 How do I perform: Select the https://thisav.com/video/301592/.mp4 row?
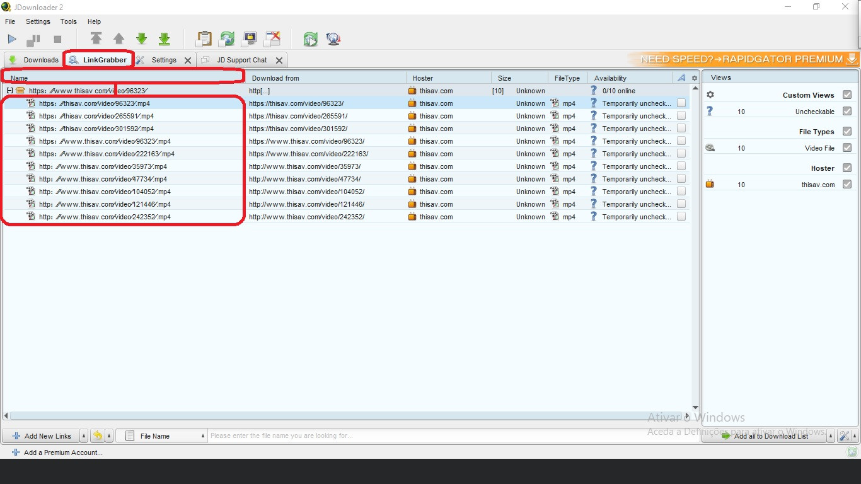point(345,129)
